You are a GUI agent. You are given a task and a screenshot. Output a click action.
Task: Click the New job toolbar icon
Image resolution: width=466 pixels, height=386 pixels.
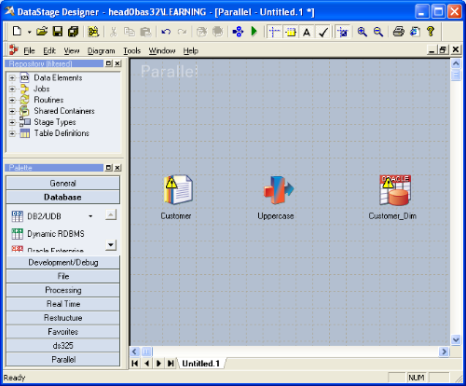[17, 32]
